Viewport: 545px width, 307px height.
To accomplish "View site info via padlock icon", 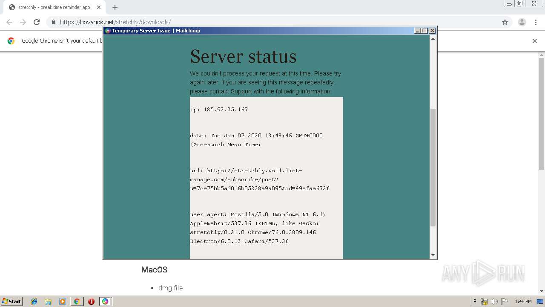I will (x=54, y=22).
